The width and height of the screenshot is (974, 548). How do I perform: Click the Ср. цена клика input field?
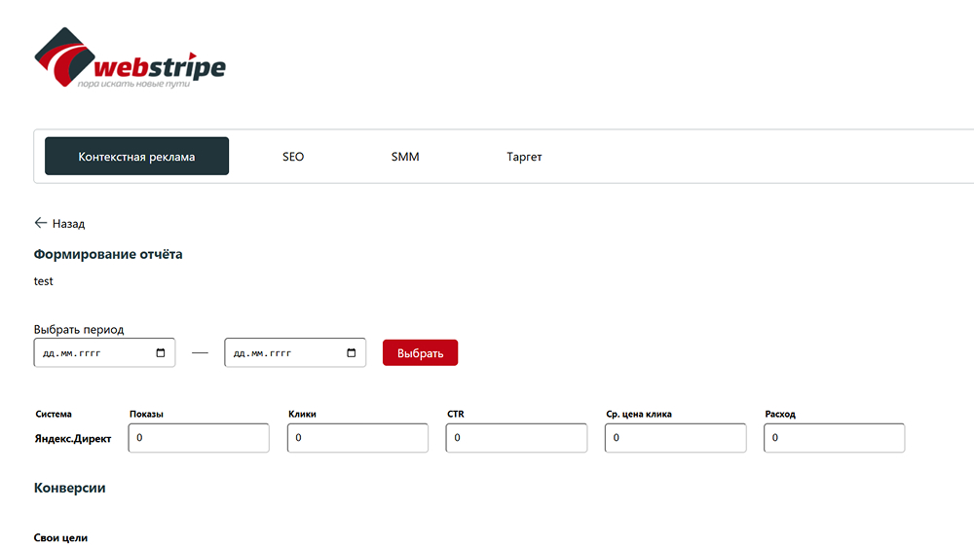pyautogui.click(x=675, y=438)
